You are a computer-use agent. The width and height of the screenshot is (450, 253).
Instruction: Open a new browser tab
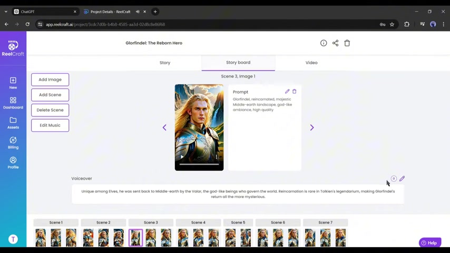click(x=155, y=12)
